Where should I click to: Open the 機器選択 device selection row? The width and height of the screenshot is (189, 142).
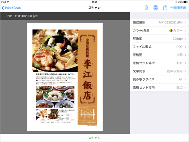tap(160, 22)
